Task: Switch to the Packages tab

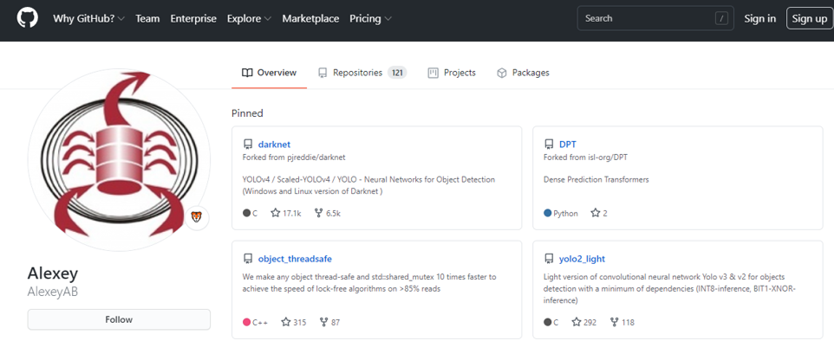Action: coord(523,73)
